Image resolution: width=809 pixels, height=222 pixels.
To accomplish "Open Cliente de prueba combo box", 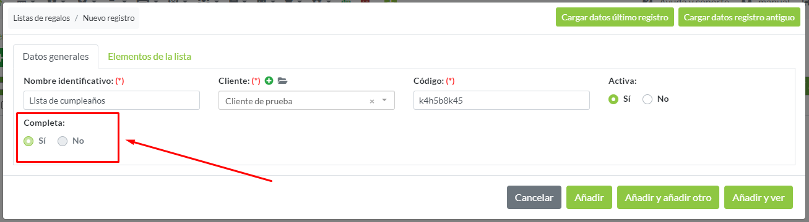I will (x=306, y=101).
